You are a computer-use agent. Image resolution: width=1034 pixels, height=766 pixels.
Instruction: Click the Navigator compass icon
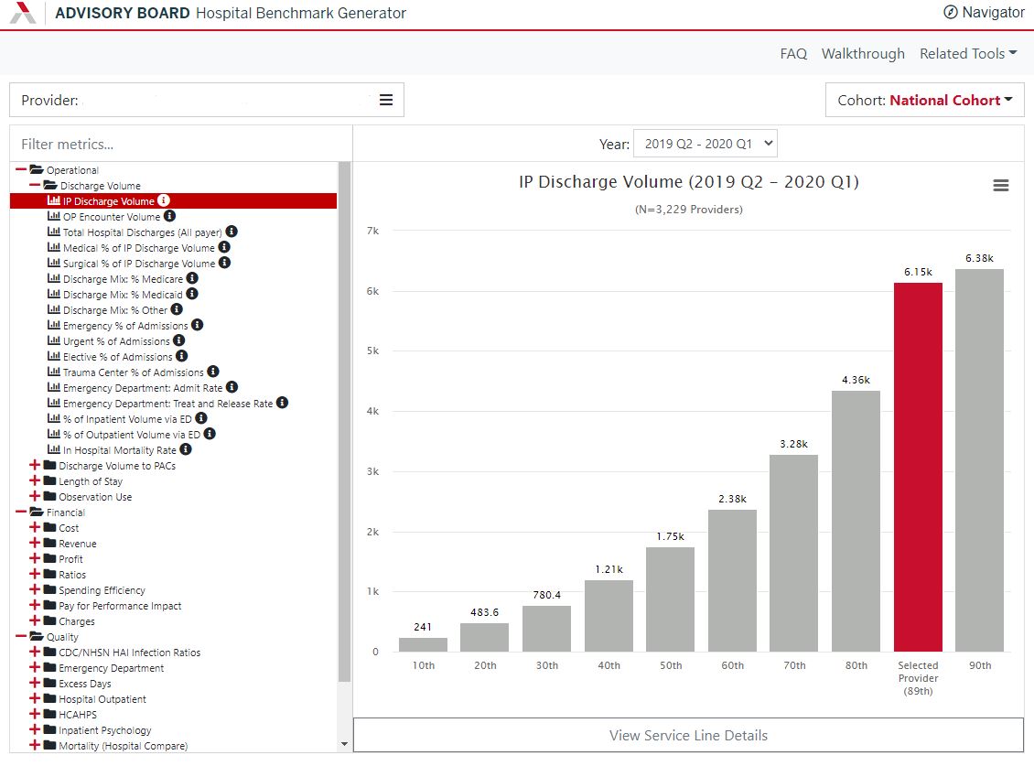pos(951,13)
